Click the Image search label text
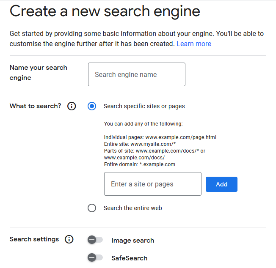The width and height of the screenshot is (276, 268). click(x=133, y=241)
